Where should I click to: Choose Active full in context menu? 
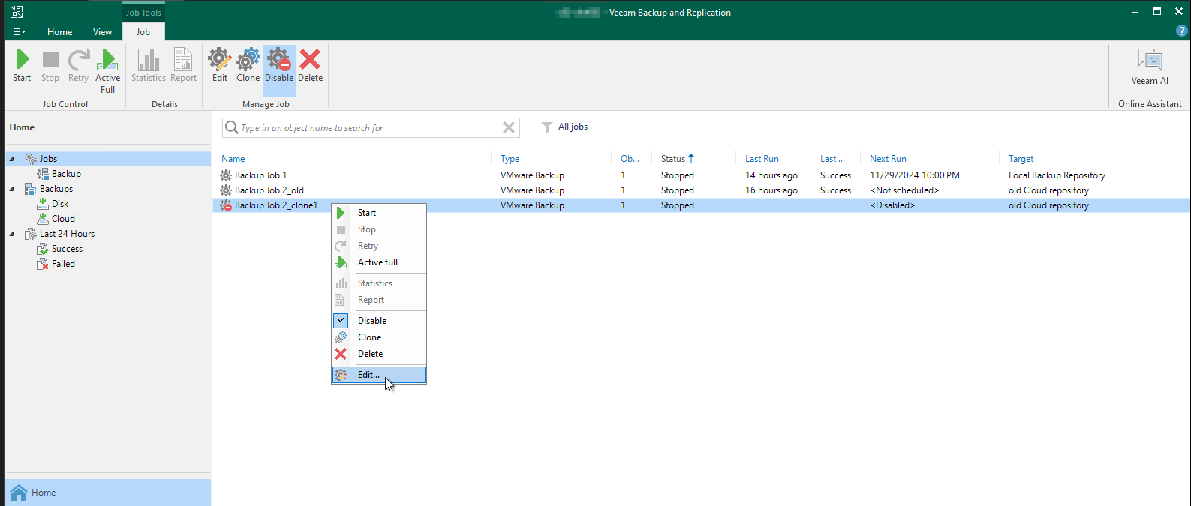[x=379, y=262]
